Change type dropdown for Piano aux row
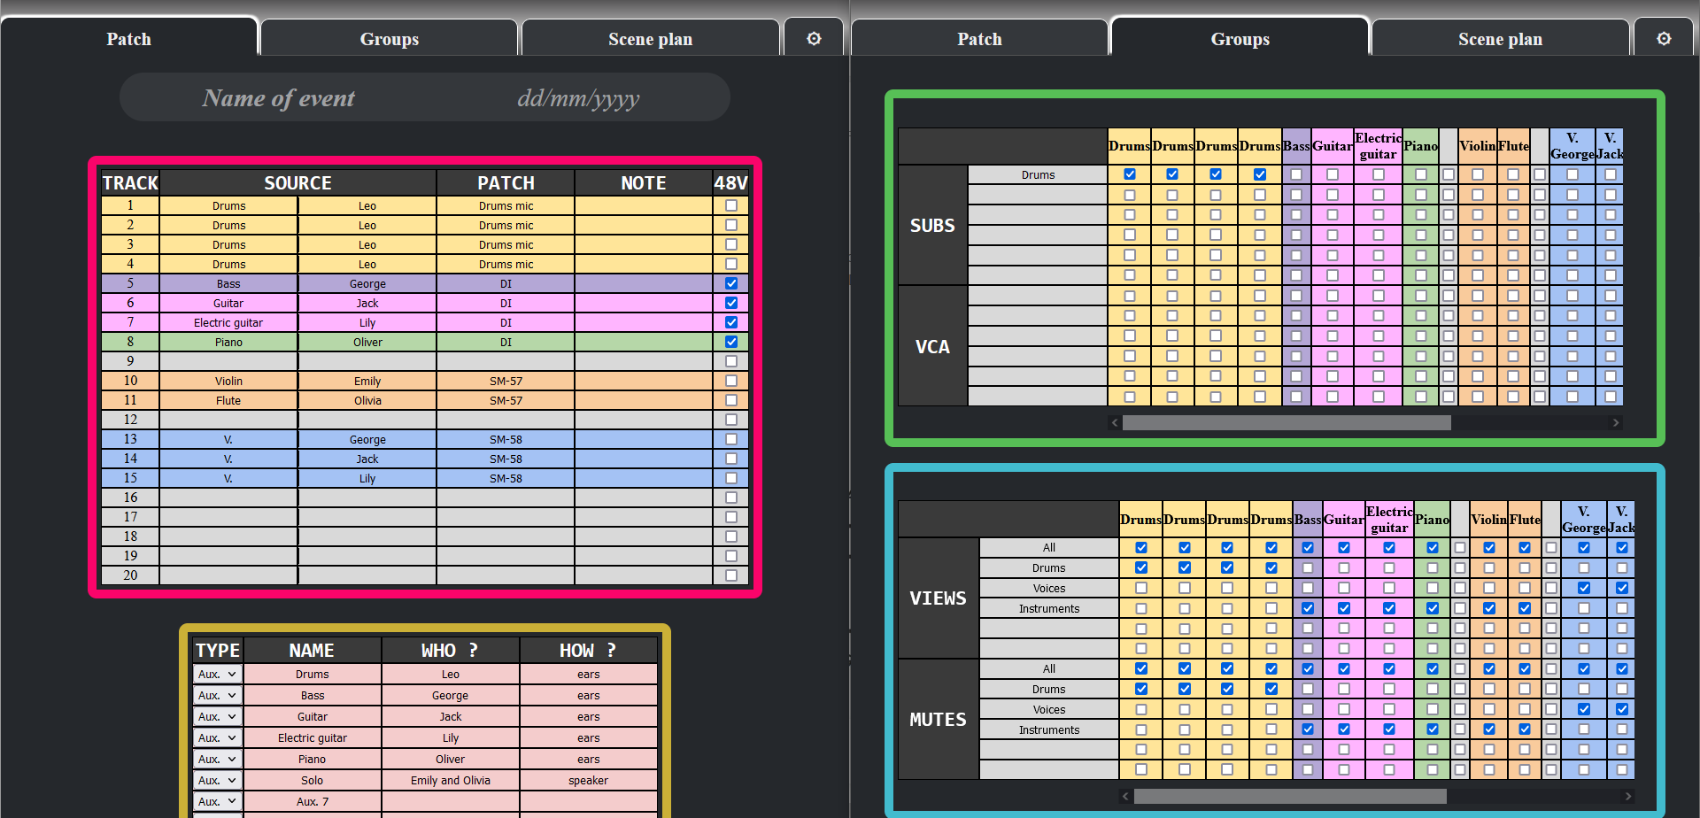The width and height of the screenshot is (1700, 818). pyautogui.click(x=217, y=760)
